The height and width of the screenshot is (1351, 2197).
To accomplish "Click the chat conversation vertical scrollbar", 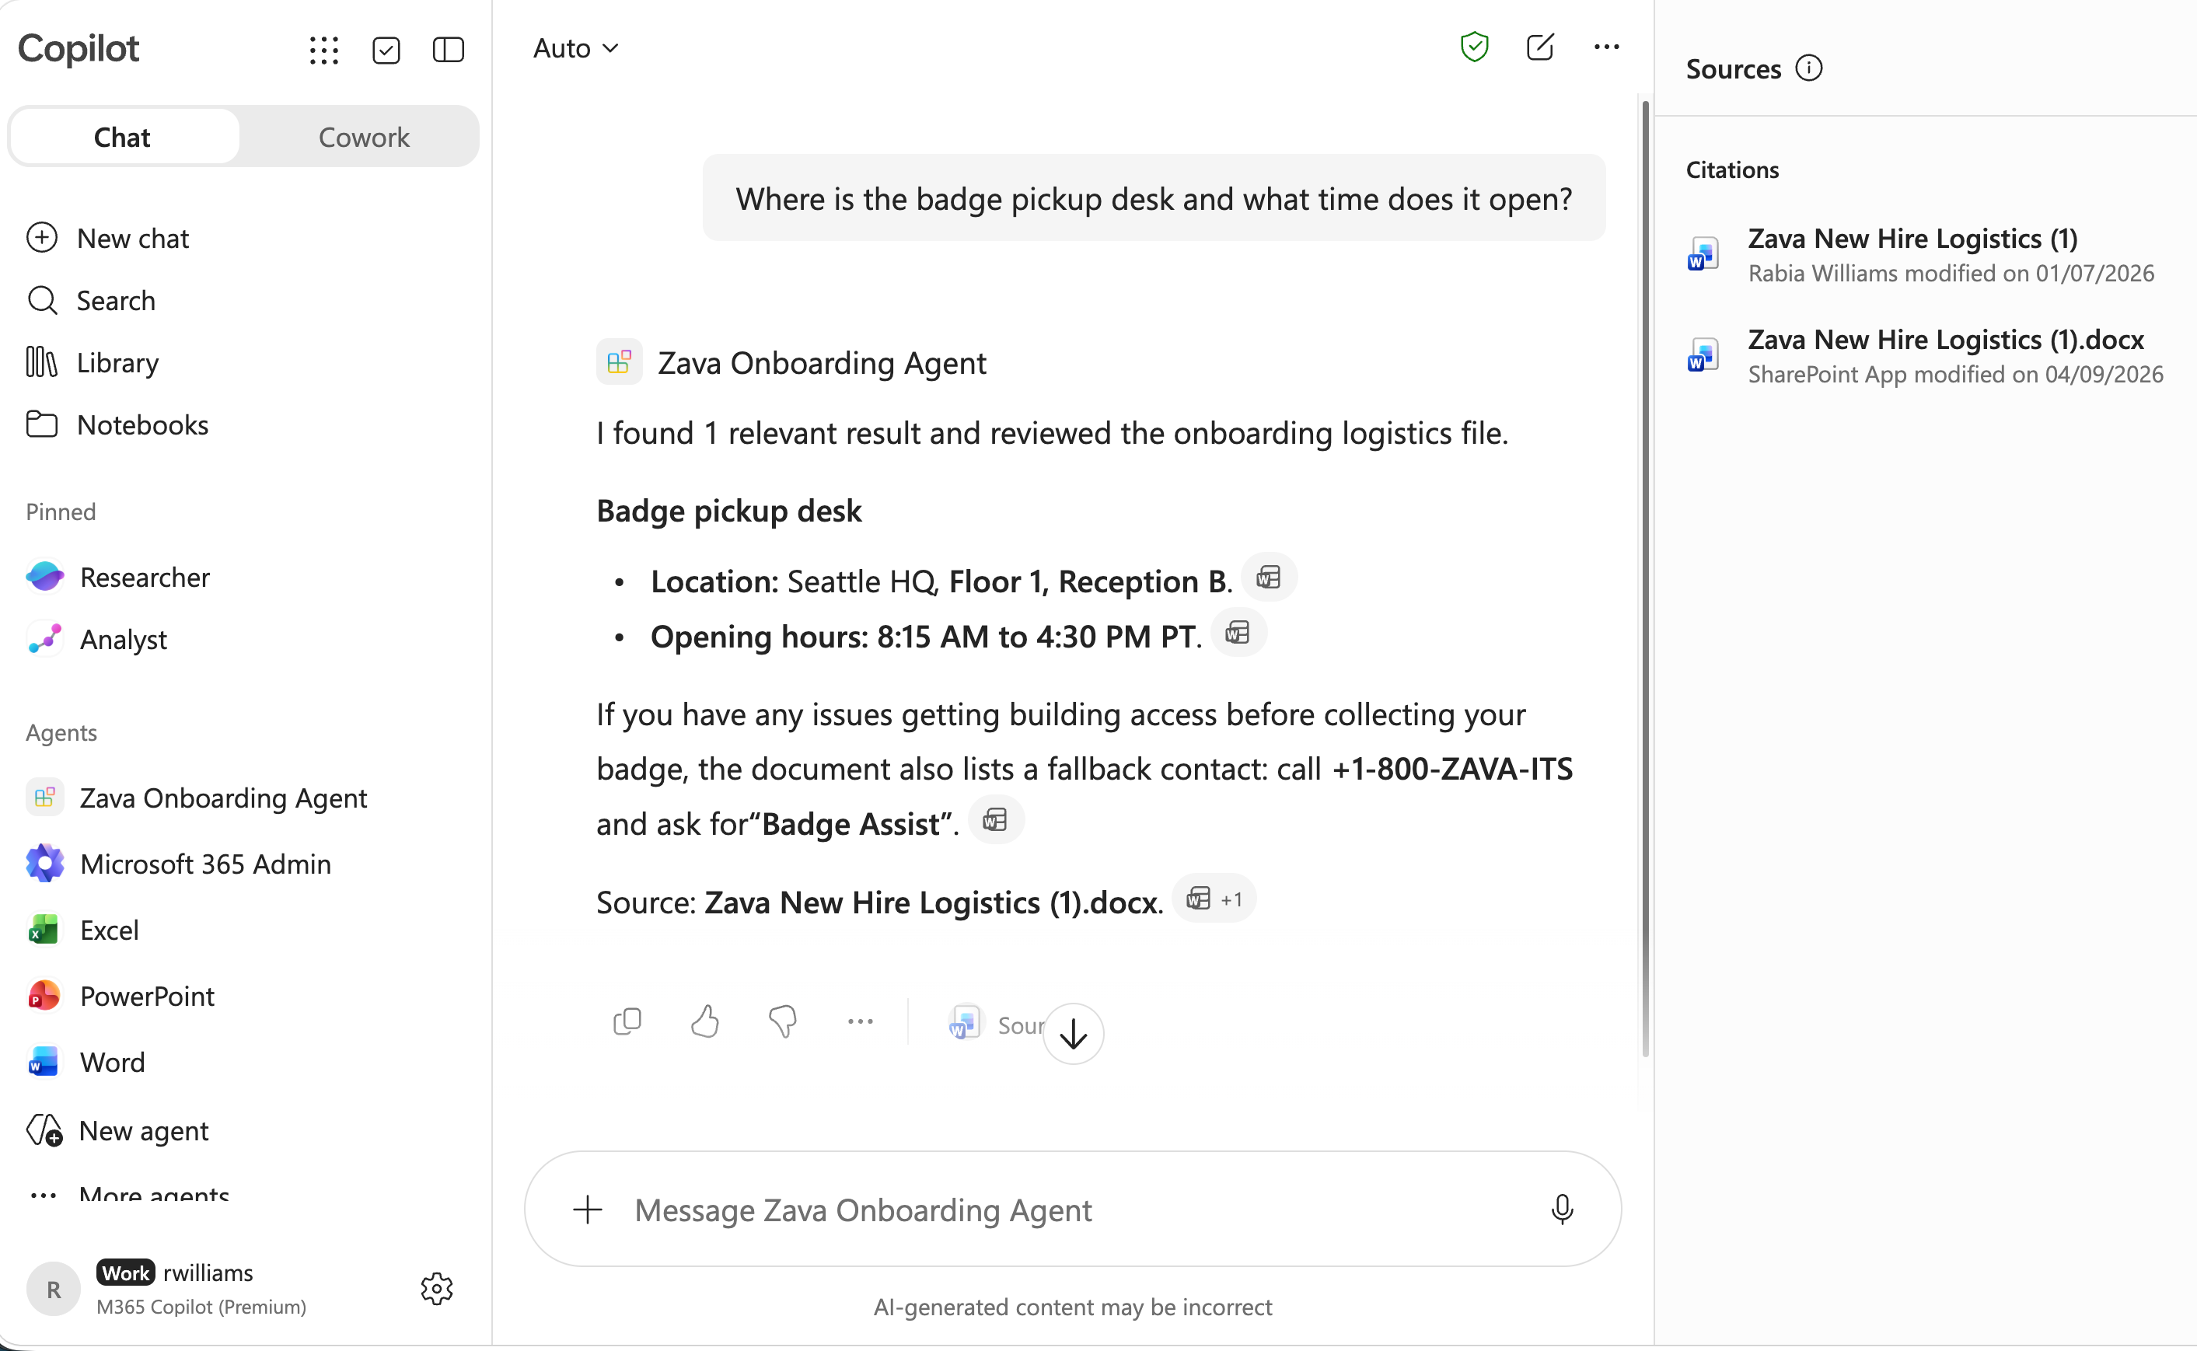I will (x=1645, y=579).
